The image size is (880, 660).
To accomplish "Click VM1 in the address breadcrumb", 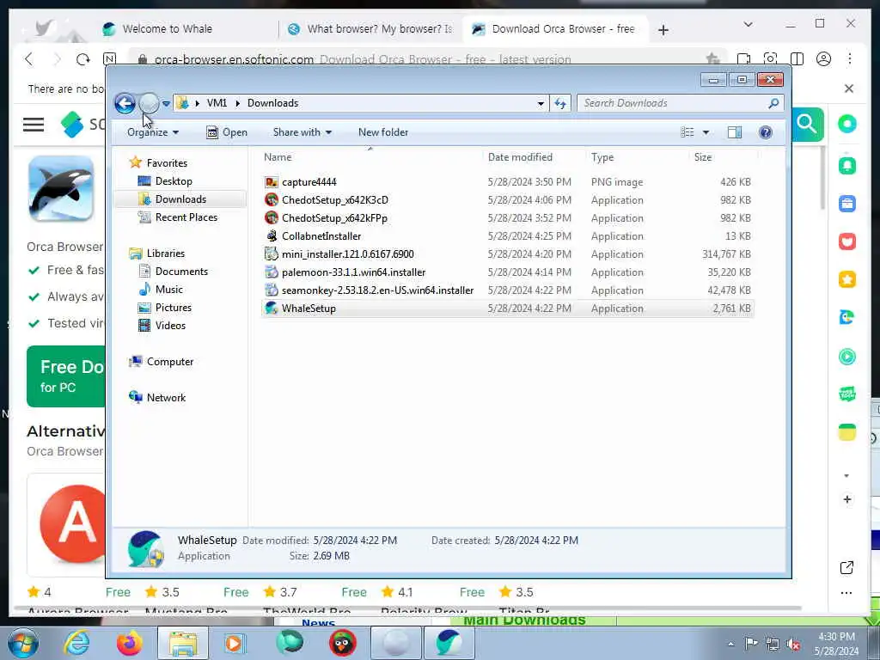I will (217, 103).
